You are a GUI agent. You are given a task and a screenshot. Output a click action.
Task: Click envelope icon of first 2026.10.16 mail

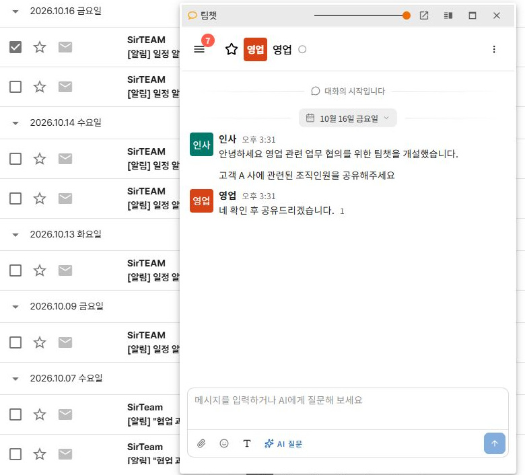click(65, 47)
